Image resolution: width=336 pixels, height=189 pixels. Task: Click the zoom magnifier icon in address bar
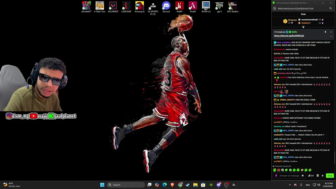pos(330,8)
